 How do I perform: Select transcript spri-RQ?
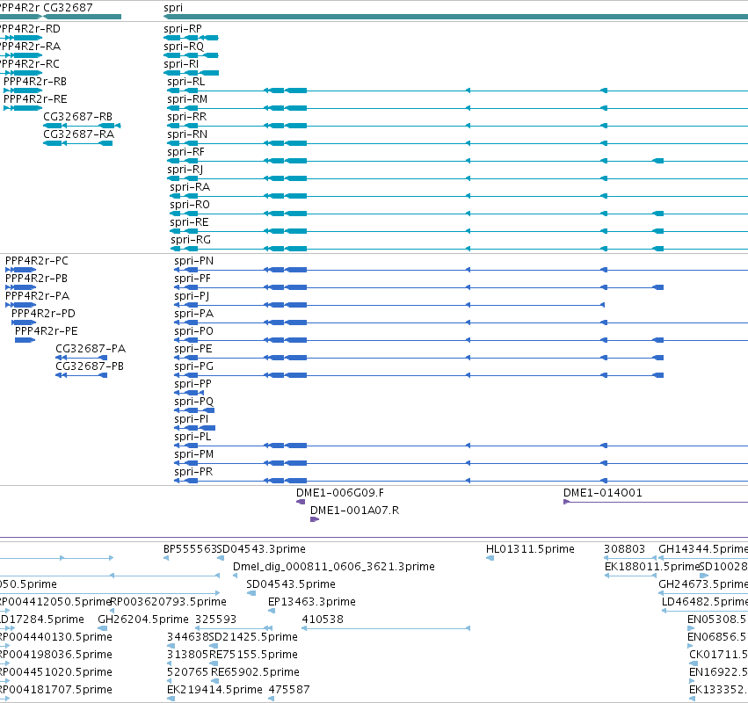[183, 47]
